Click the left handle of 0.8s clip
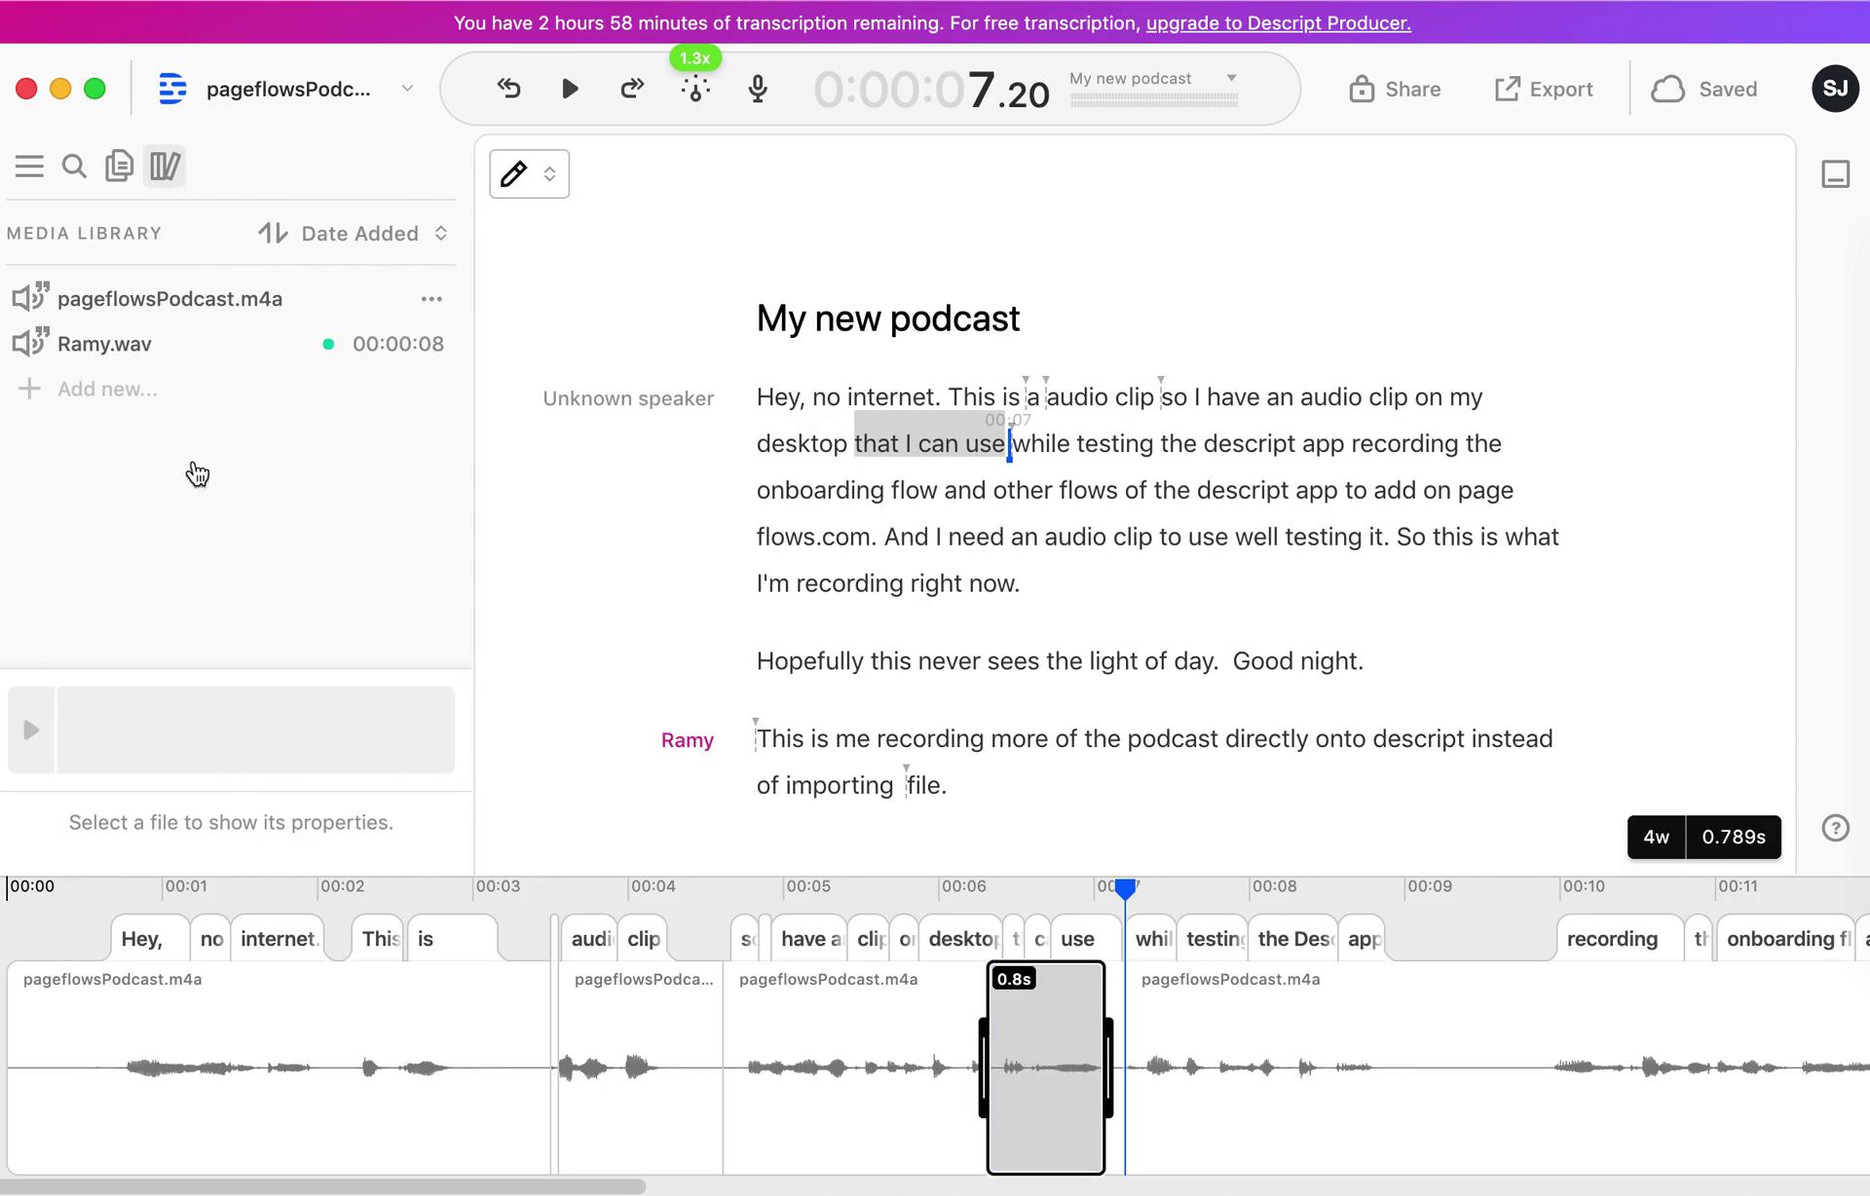The image size is (1870, 1196). (984, 1067)
